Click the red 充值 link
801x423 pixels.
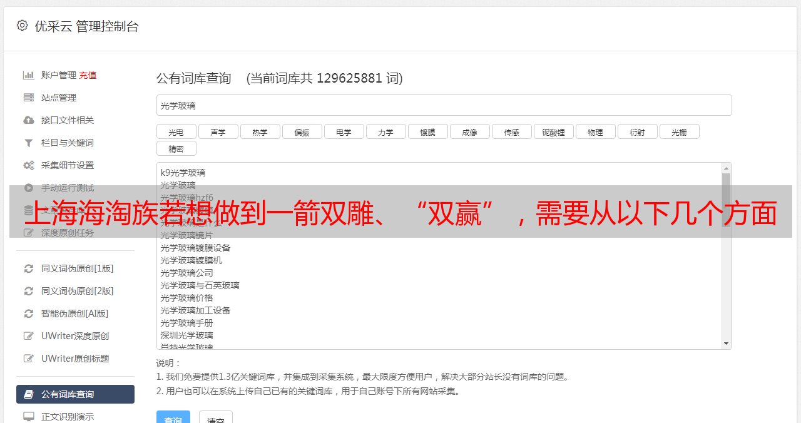(88, 75)
